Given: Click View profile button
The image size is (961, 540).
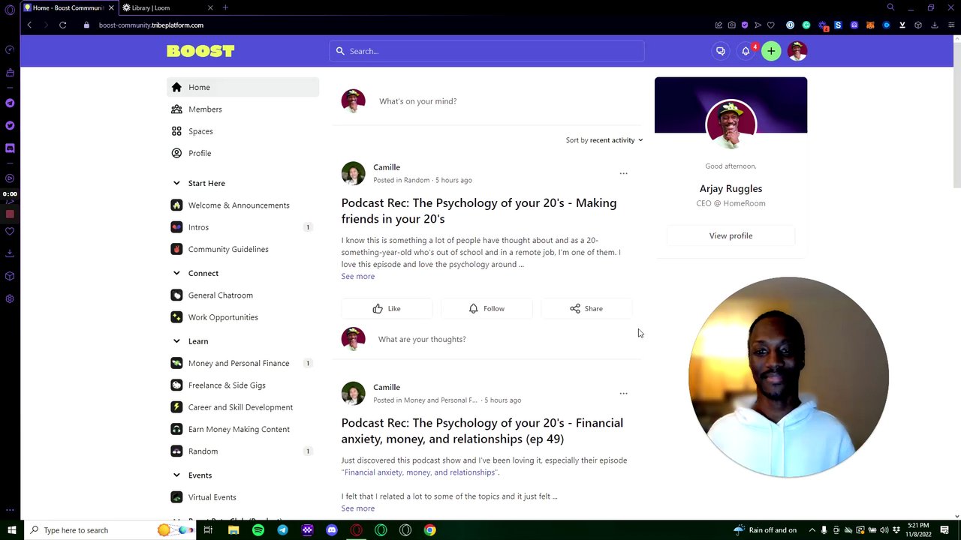Looking at the screenshot, I should (731, 235).
